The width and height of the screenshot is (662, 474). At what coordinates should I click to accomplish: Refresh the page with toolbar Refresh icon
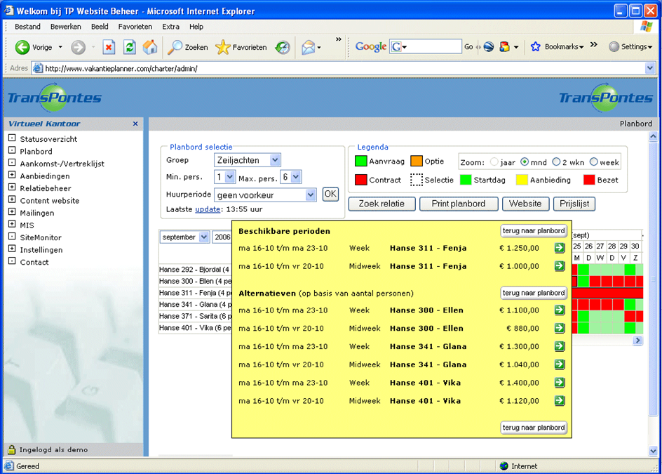pos(130,47)
